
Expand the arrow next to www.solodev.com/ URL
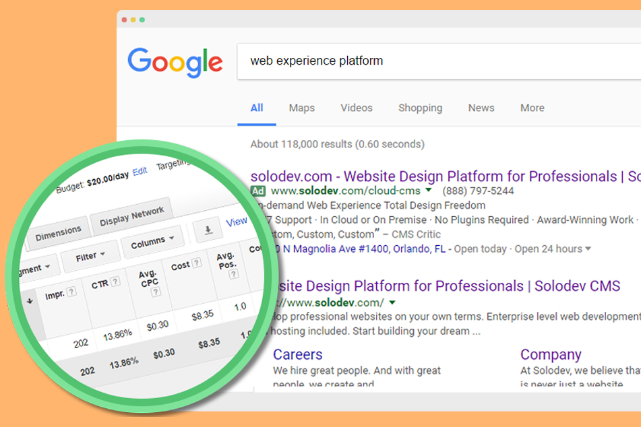point(392,303)
